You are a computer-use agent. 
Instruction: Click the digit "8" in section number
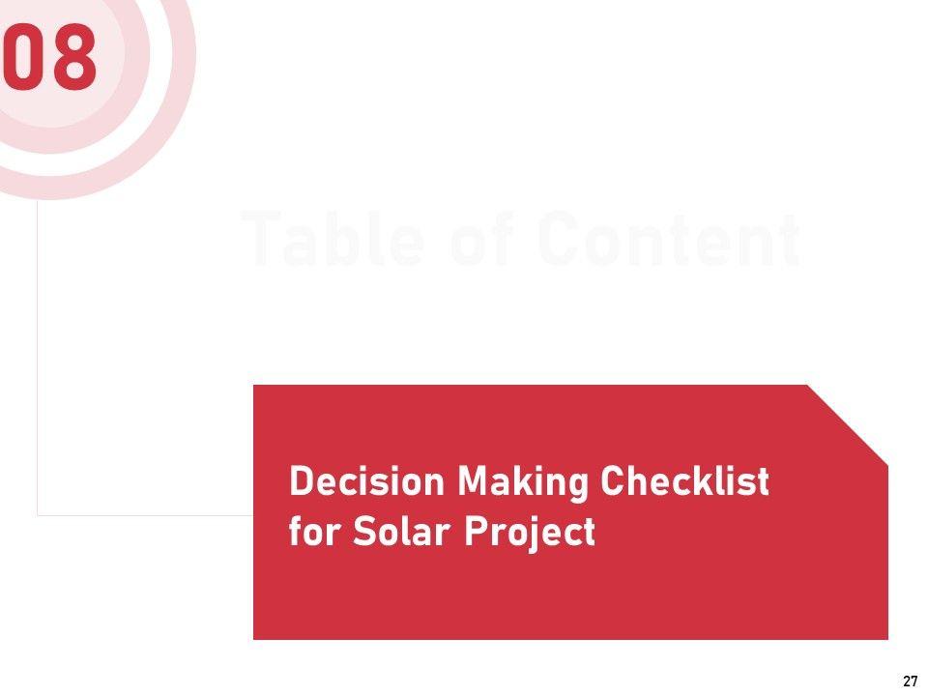coord(72,58)
